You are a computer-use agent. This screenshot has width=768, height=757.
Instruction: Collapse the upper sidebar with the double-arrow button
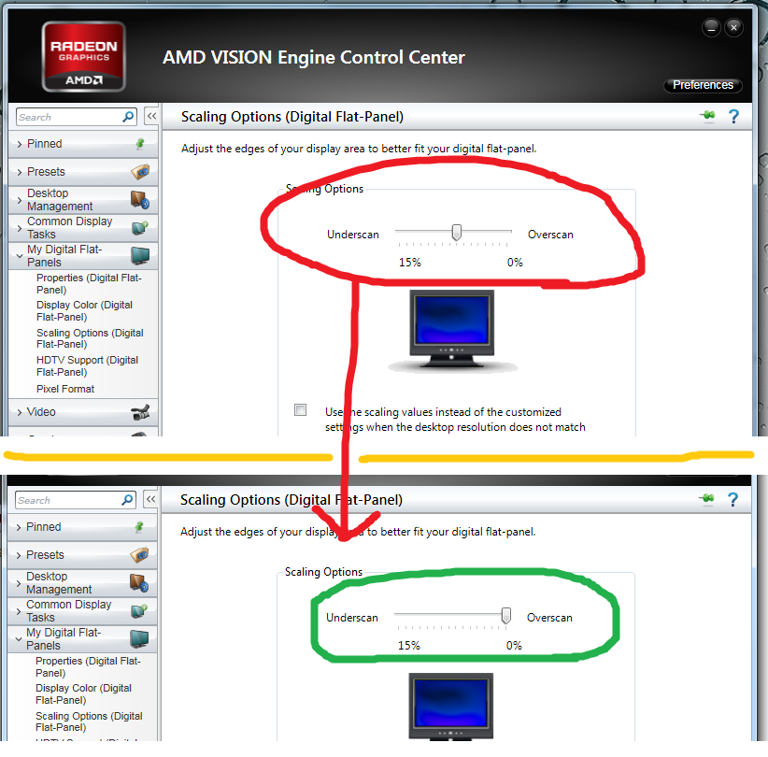[152, 116]
